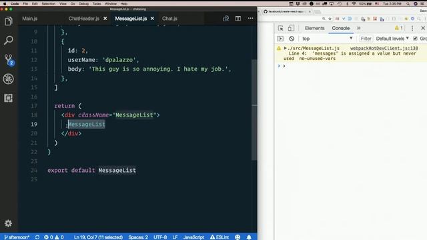Open the top JavaScript context dropdown
This screenshot has height=240, width=427.
pyautogui.click(x=328, y=39)
